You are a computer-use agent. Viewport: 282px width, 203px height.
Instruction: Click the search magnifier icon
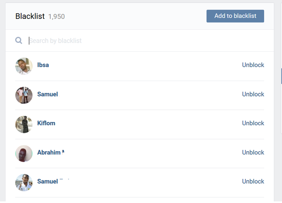pos(19,41)
